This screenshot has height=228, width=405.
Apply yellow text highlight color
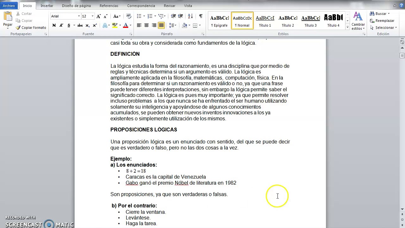(115, 25)
